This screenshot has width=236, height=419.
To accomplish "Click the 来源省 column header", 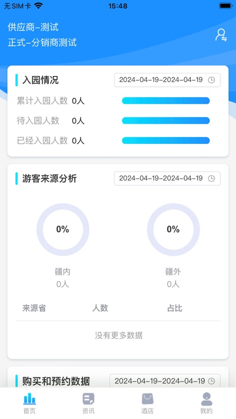I will [34, 308].
